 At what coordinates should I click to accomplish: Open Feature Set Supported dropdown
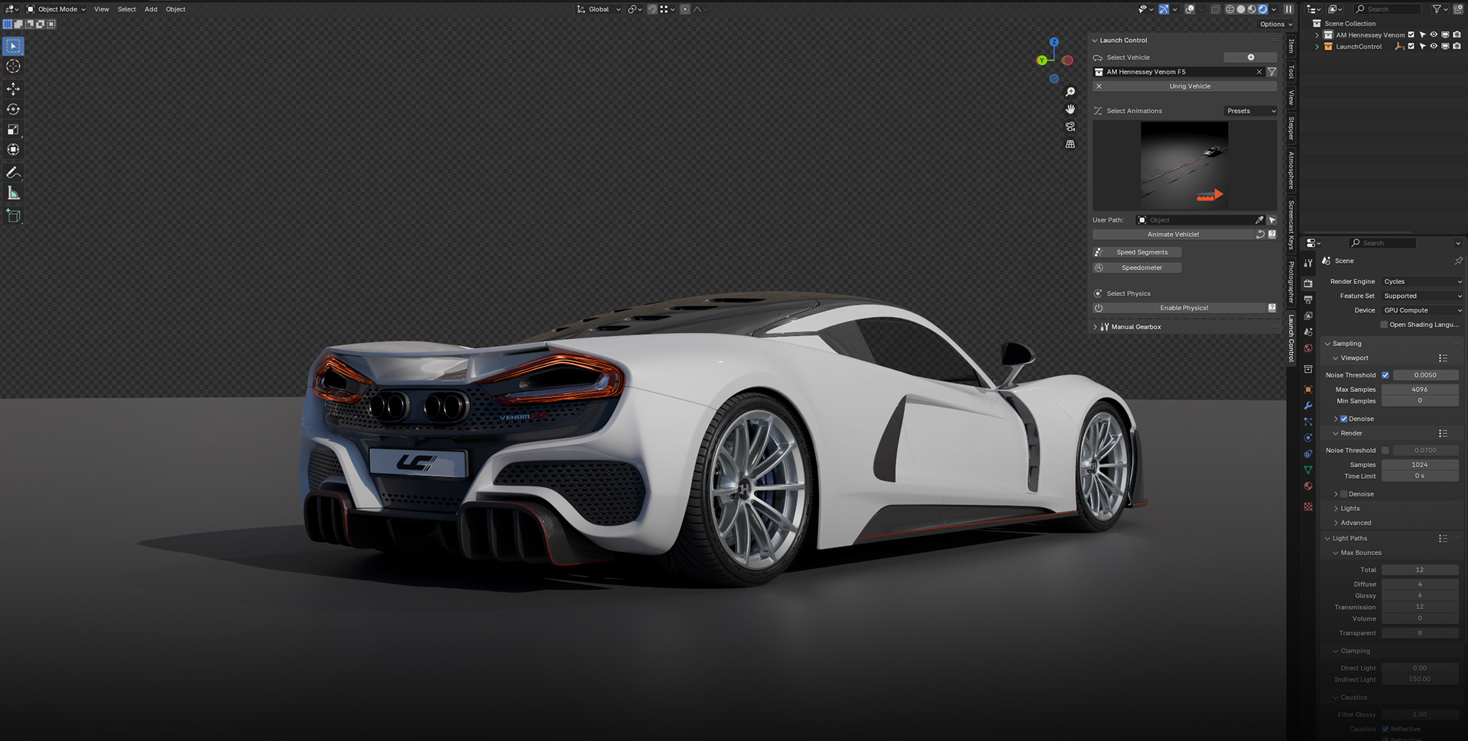pos(1422,296)
